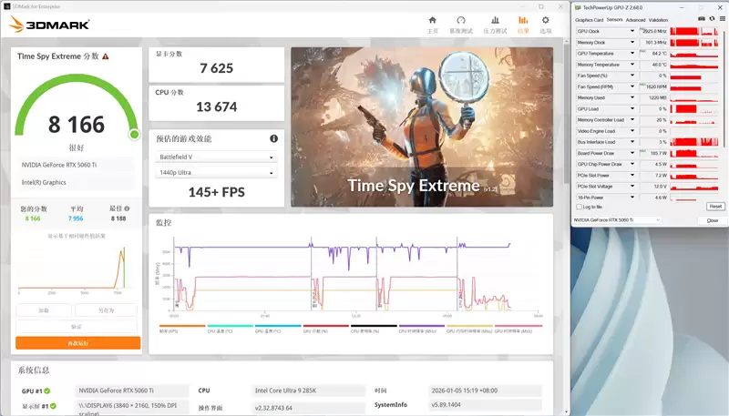This screenshot has width=729, height=416.
Task: Switch to GPU-Z Graphics Card tab
Action: 589,20
